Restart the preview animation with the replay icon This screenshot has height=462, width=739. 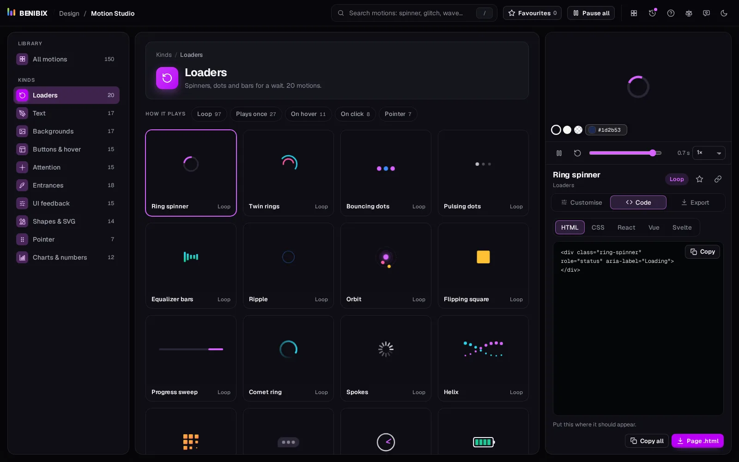[x=577, y=153]
